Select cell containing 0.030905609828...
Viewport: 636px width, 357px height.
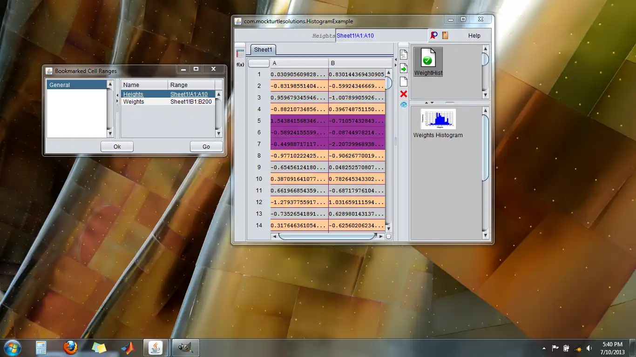[x=299, y=74]
